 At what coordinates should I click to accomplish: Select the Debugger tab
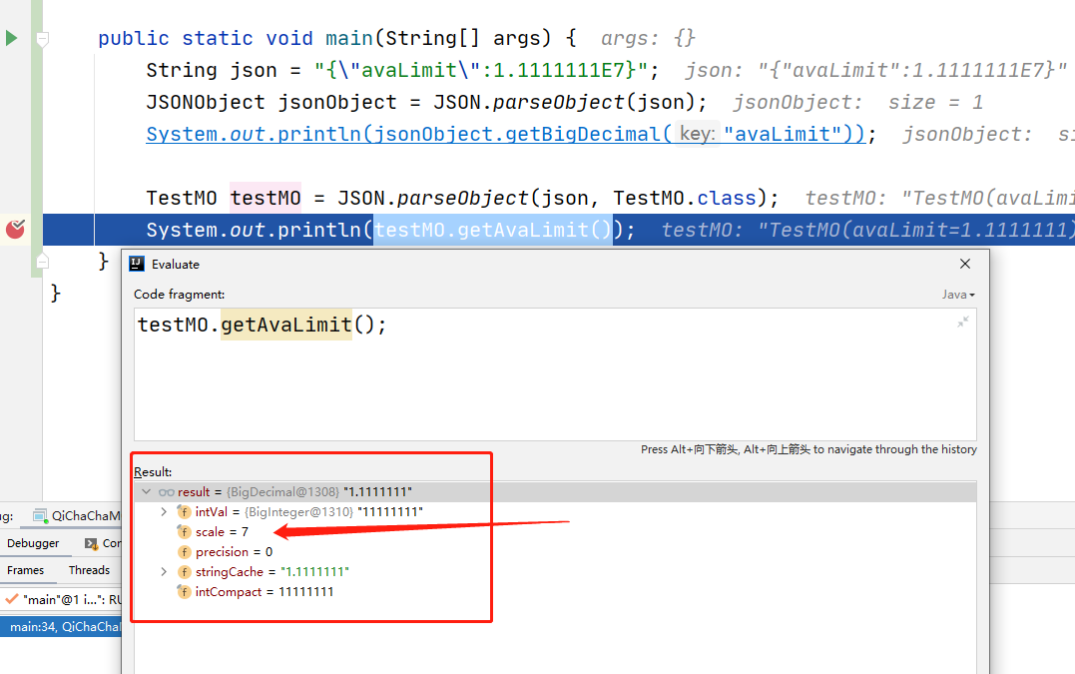tap(34, 543)
